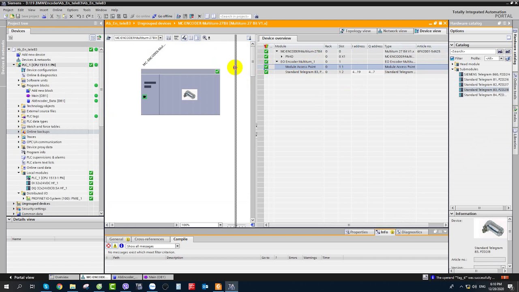
Task: Select Online & diagnostics tree item
Action: (42, 75)
